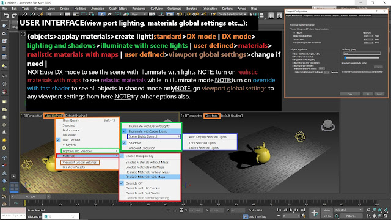
Task: Click the Zoom magnifier navigation icon
Action: pyautogui.click(x=368, y=210)
